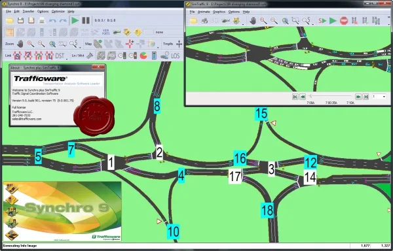Open the Transfer menu in Synchro
Image resolution: width=393 pixels, height=251 pixels.
tap(28, 12)
